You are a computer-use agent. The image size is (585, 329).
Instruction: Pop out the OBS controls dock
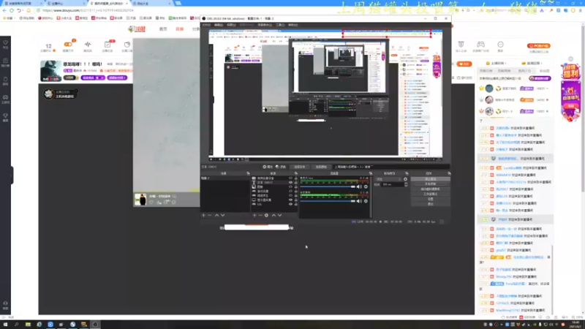pyautogui.click(x=449, y=173)
